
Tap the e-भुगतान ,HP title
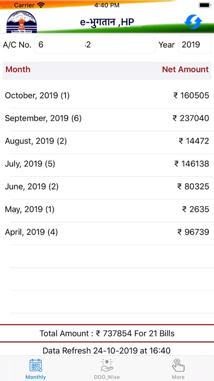coord(107,22)
